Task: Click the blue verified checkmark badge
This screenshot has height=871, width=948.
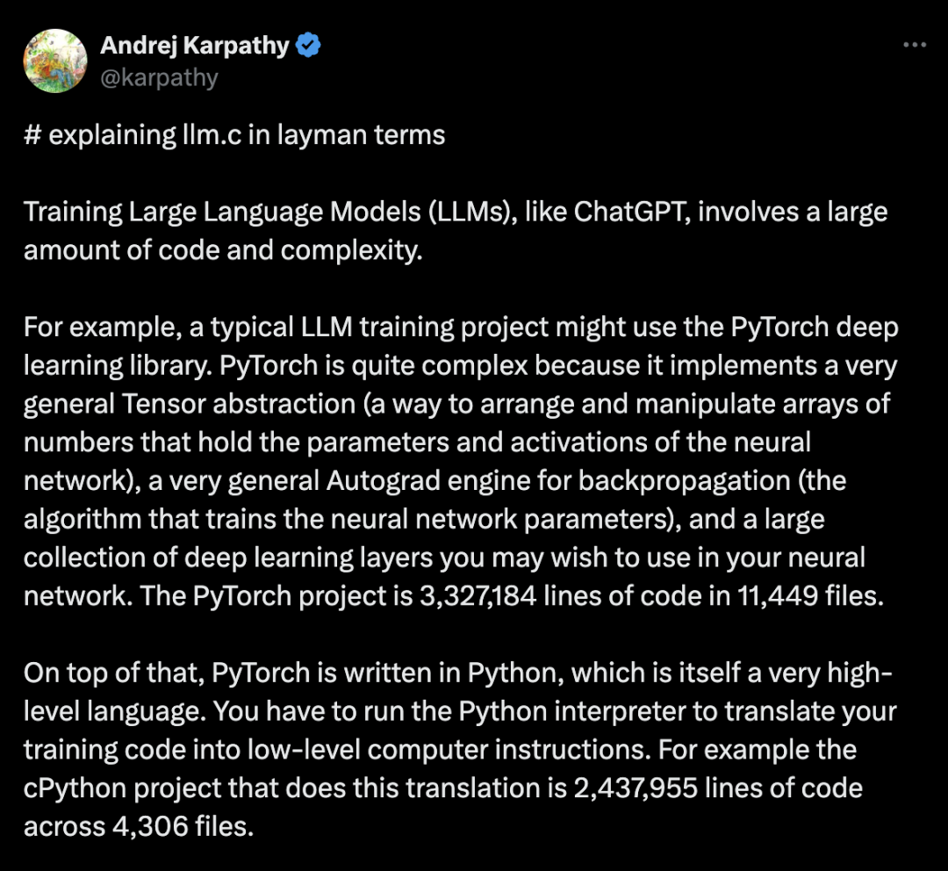Action: click(308, 46)
